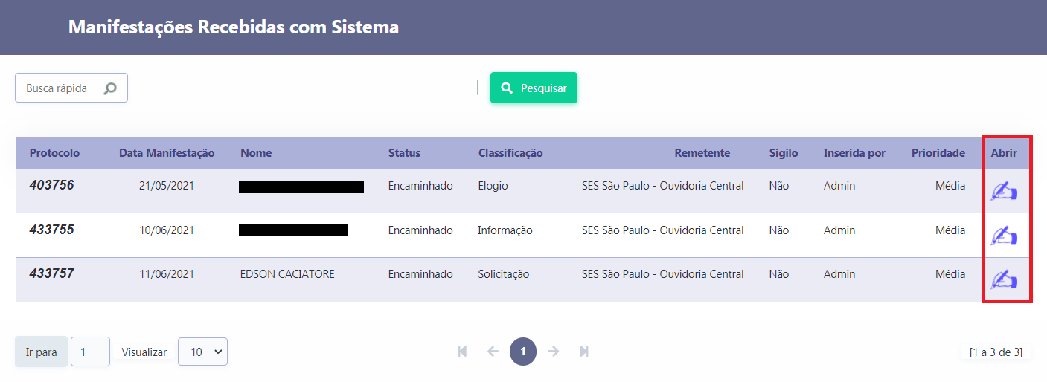This screenshot has height=382, width=1047.
Task: Focus the page number input box
Action: click(x=90, y=352)
